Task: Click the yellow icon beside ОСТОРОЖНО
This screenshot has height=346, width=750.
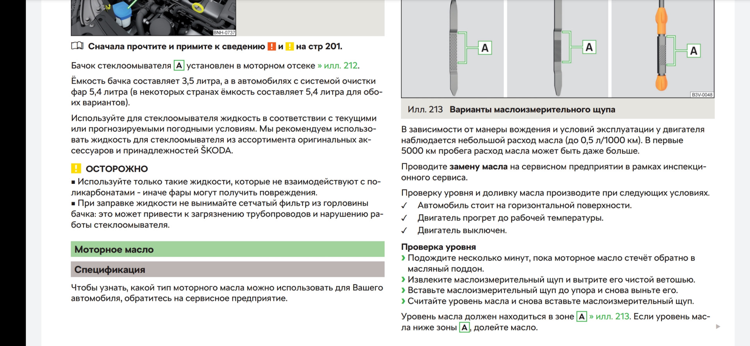Action: click(x=76, y=169)
